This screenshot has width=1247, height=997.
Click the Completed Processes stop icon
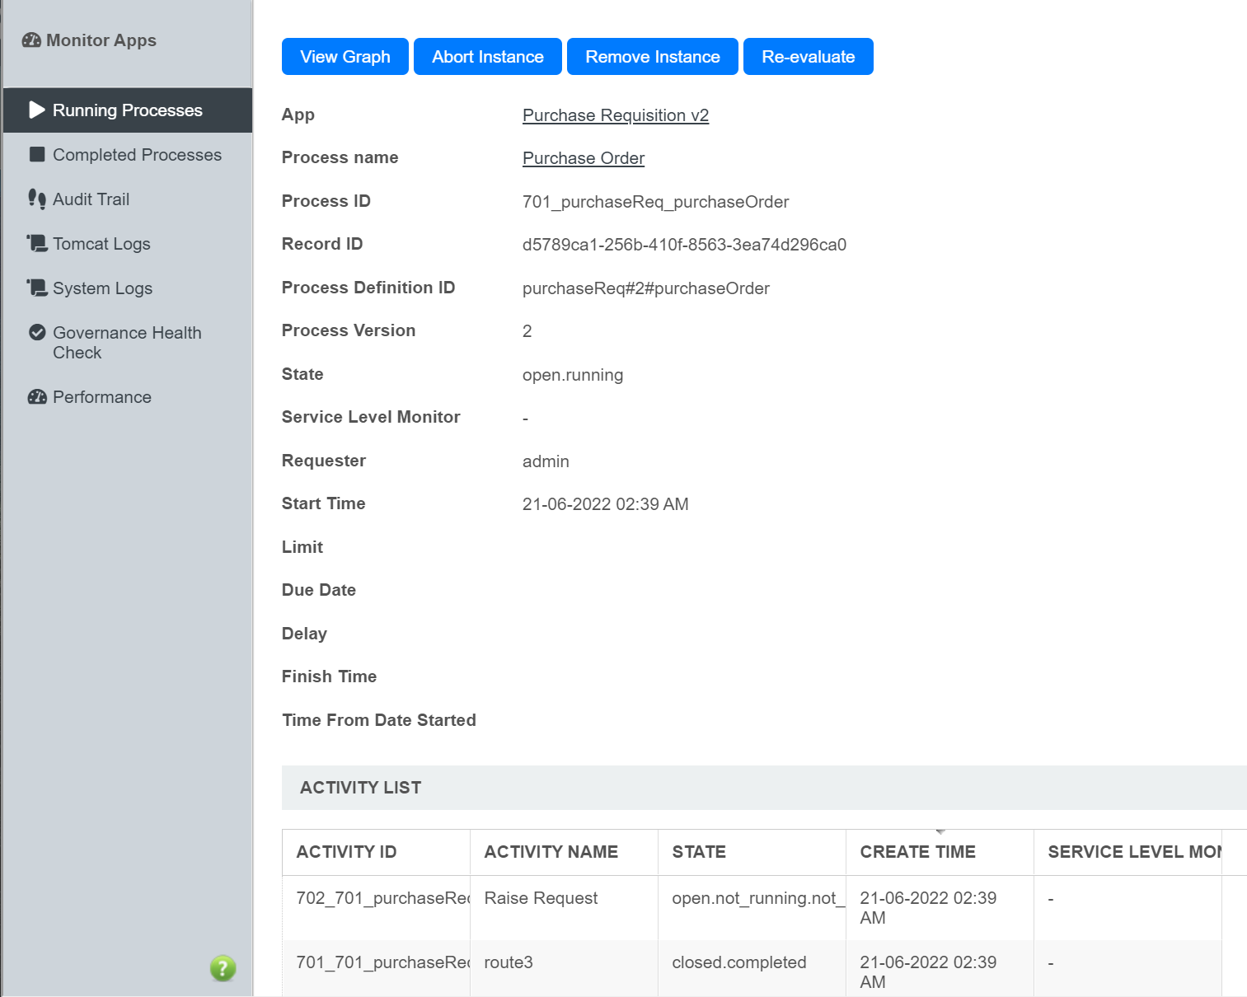[x=37, y=155]
